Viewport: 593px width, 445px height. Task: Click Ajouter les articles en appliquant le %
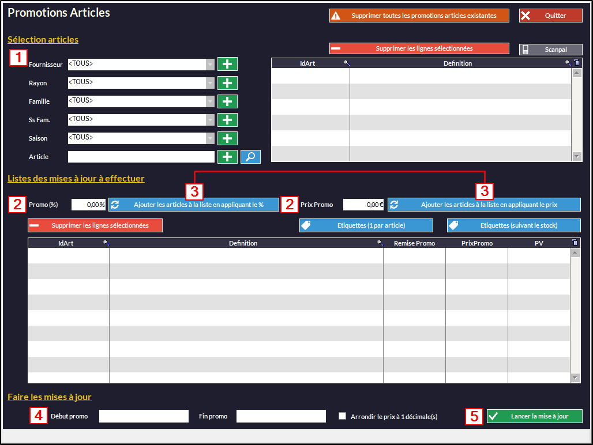(x=193, y=205)
